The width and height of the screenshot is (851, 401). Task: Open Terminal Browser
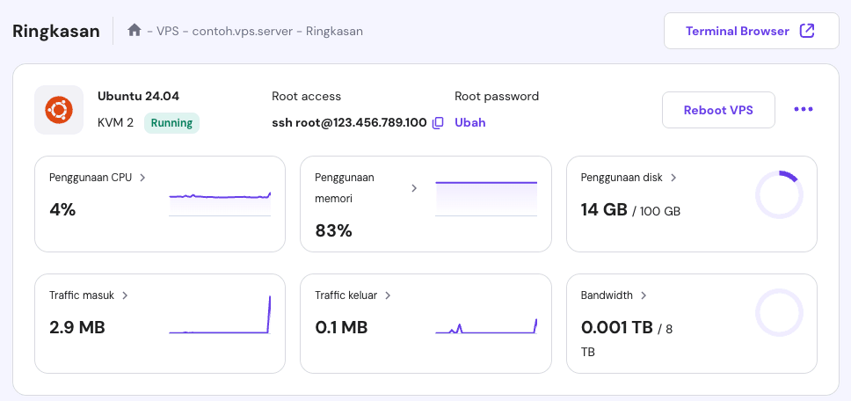tap(737, 31)
